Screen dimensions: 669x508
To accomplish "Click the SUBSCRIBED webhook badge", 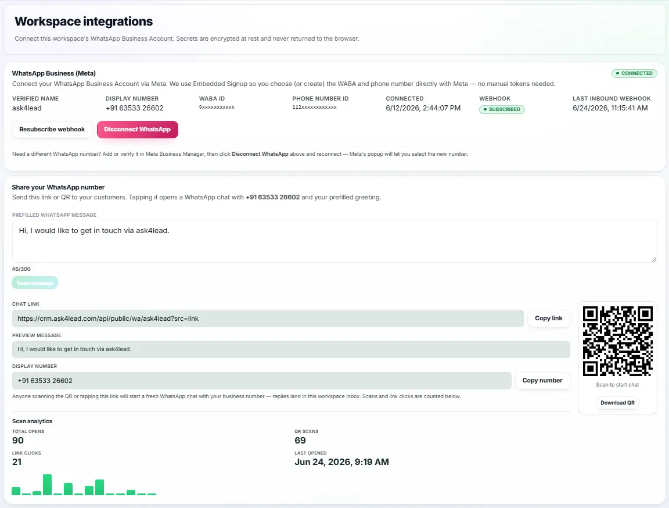I will 502,109.
